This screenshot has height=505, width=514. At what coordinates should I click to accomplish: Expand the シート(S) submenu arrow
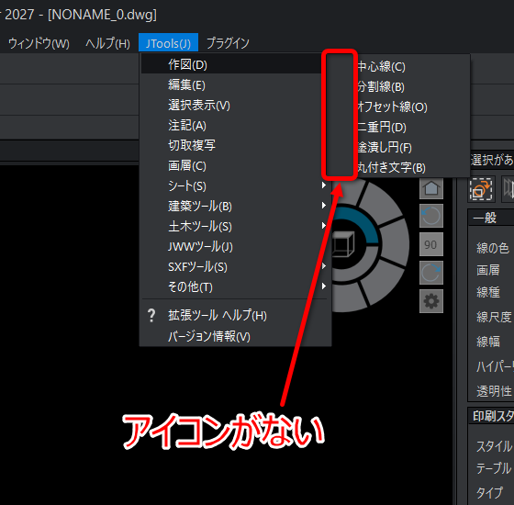click(324, 185)
